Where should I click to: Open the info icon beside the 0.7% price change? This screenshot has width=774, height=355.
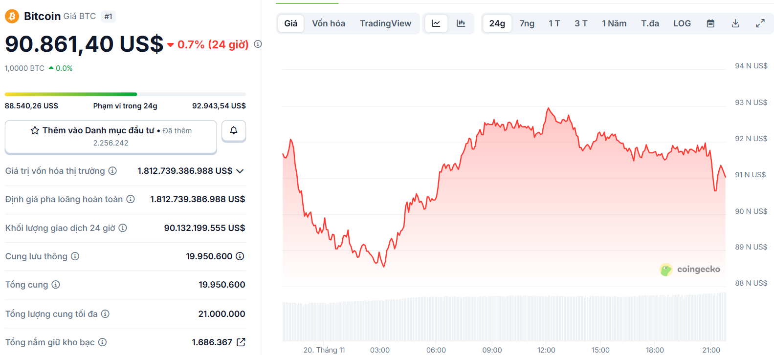[258, 44]
